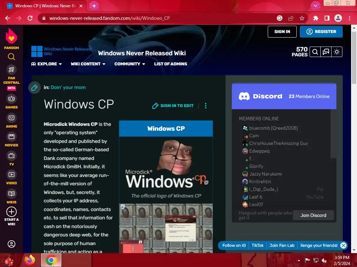Open the wiki discussions icon
Viewport: 357px width, 267px height.
326,52
